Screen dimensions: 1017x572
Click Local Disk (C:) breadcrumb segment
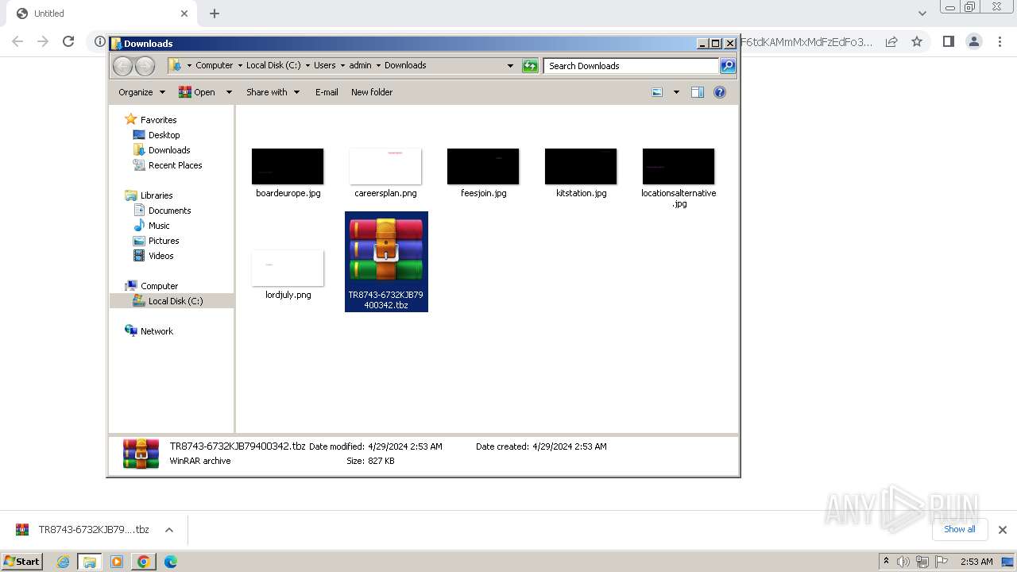tap(273, 66)
